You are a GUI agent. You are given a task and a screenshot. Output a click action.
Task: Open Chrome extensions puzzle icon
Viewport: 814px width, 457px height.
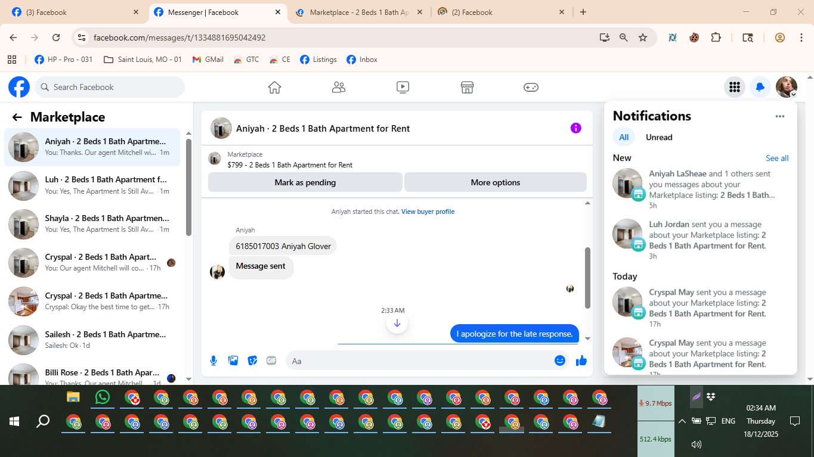716,38
